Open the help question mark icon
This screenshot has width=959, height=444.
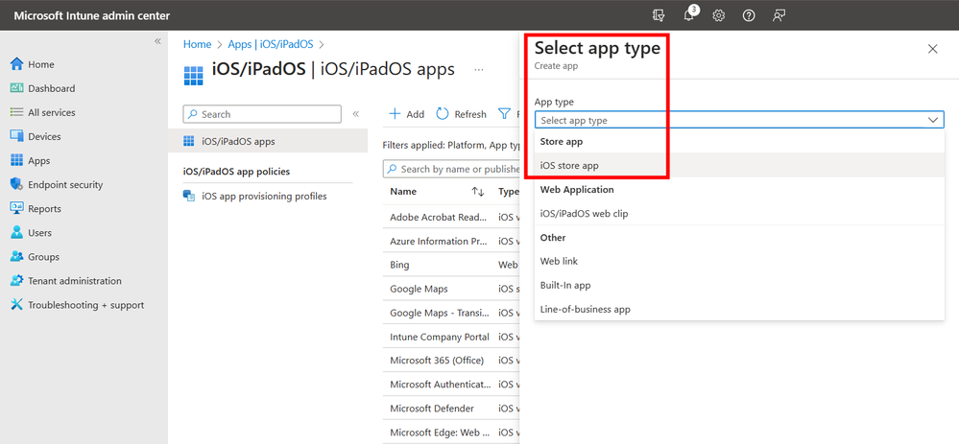tap(749, 16)
